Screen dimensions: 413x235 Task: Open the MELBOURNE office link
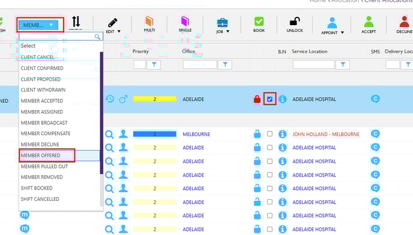tap(196, 135)
